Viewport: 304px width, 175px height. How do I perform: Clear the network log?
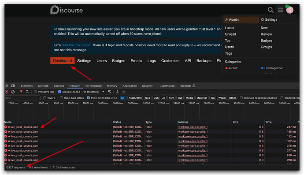coord(13,92)
